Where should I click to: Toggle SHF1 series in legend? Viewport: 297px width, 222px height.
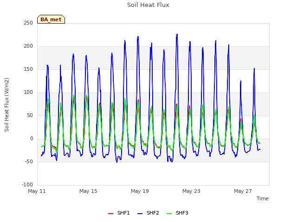pyautogui.click(x=119, y=213)
